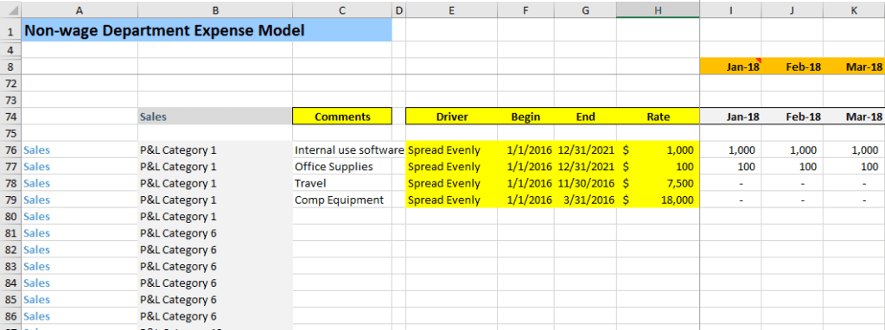Click the 100 rate cell in column H

point(658,167)
